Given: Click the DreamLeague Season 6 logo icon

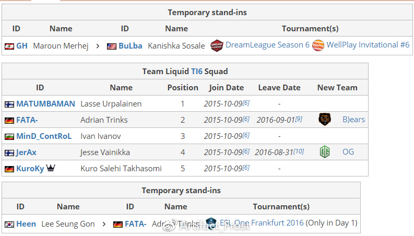Looking at the screenshot, I should coord(217,45).
